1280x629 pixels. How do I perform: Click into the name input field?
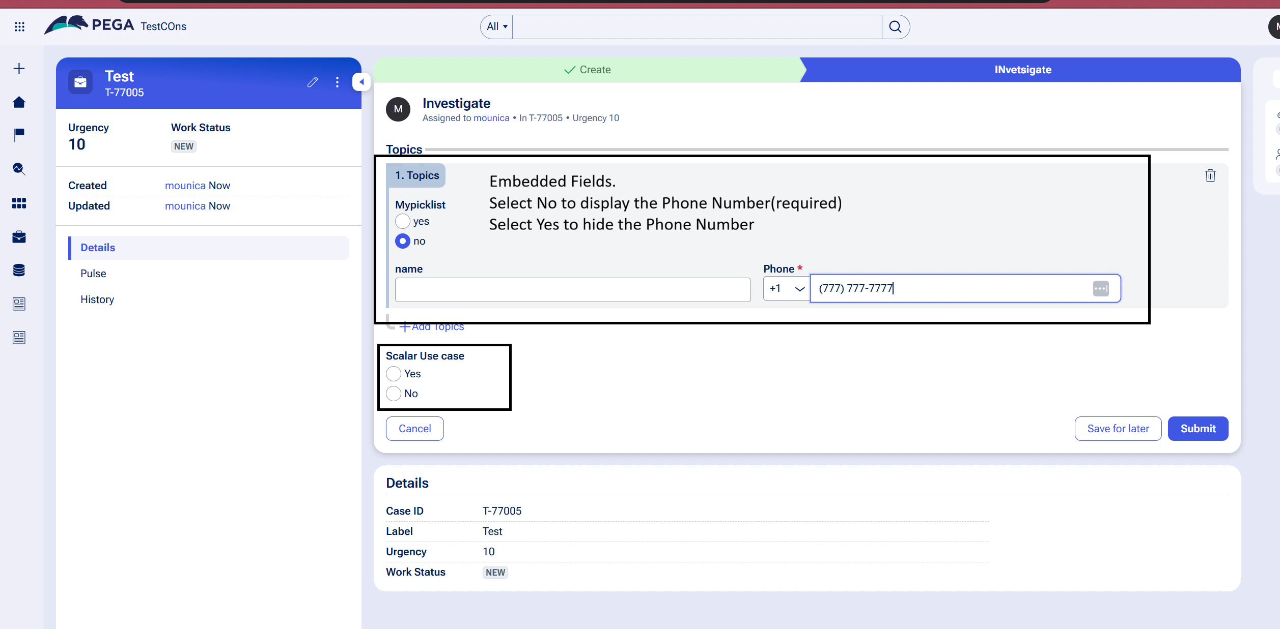click(x=573, y=290)
